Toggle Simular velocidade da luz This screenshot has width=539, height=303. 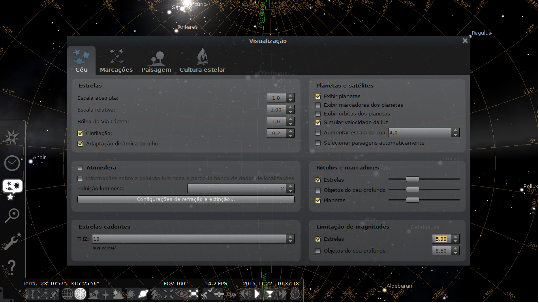coord(318,123)
